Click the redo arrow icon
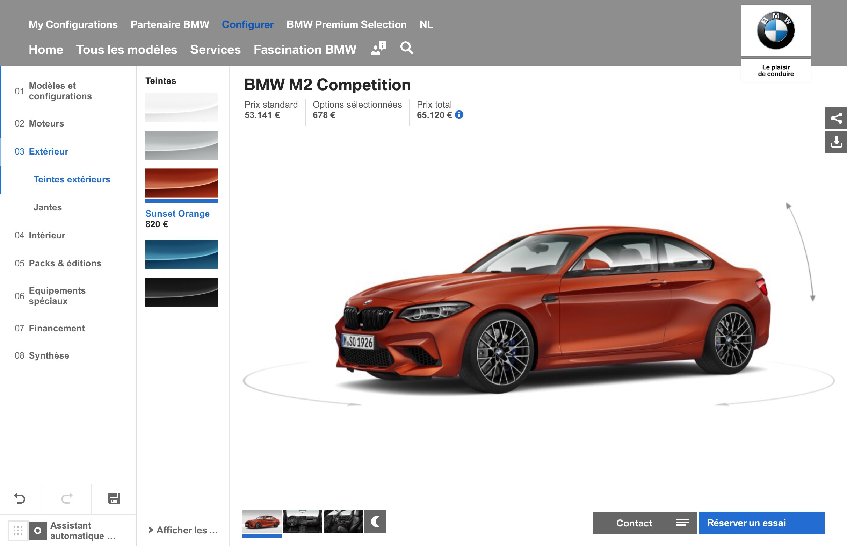Viewport: 847px width, 546px height. tap(67, 498)
